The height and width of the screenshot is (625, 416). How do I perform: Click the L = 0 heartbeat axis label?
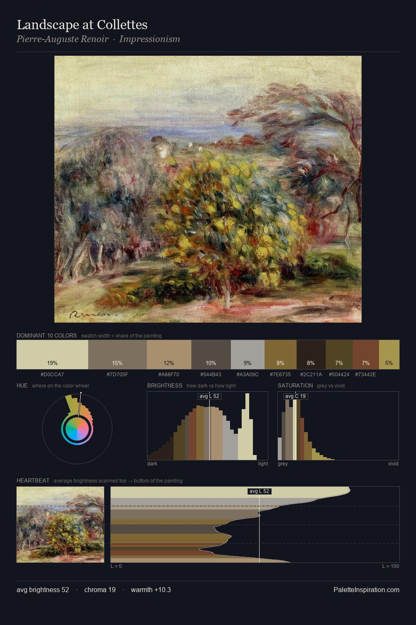116,566
